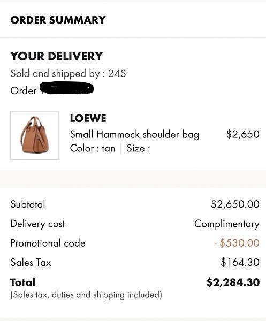
Task: Click the subtotal amount $2,650.00
Action: point(235,204)
